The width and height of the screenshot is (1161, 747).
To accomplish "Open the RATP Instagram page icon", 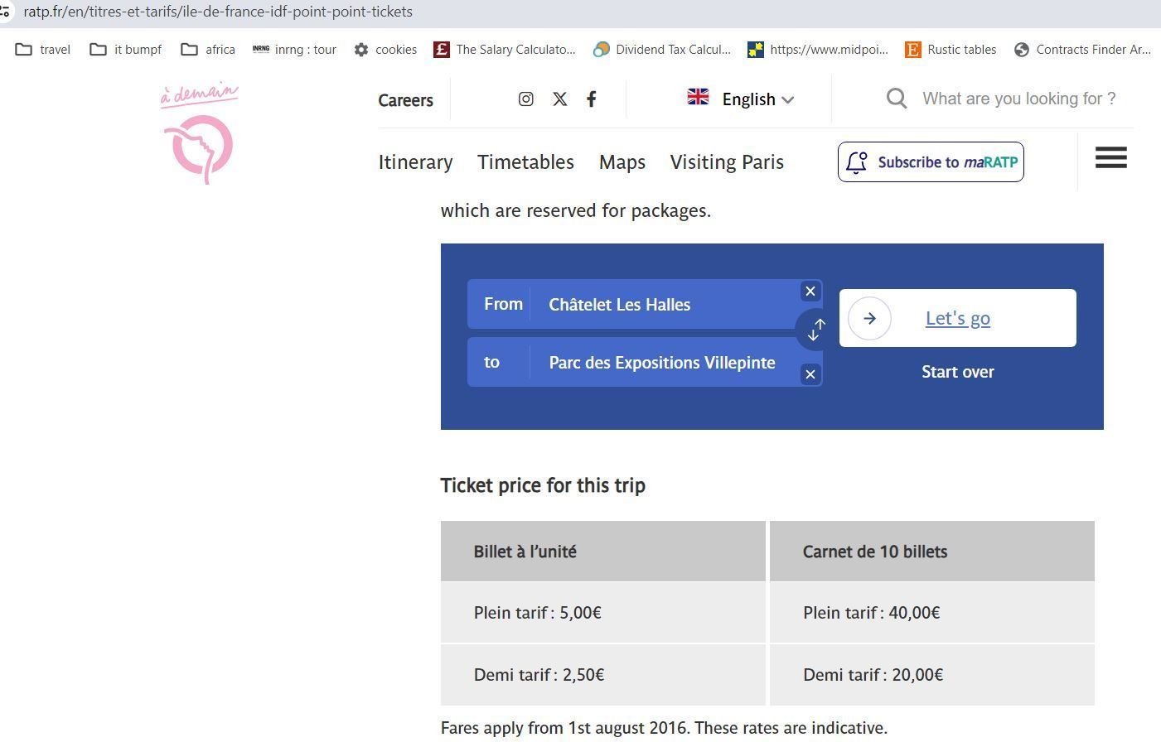I will tap(525, 99).
